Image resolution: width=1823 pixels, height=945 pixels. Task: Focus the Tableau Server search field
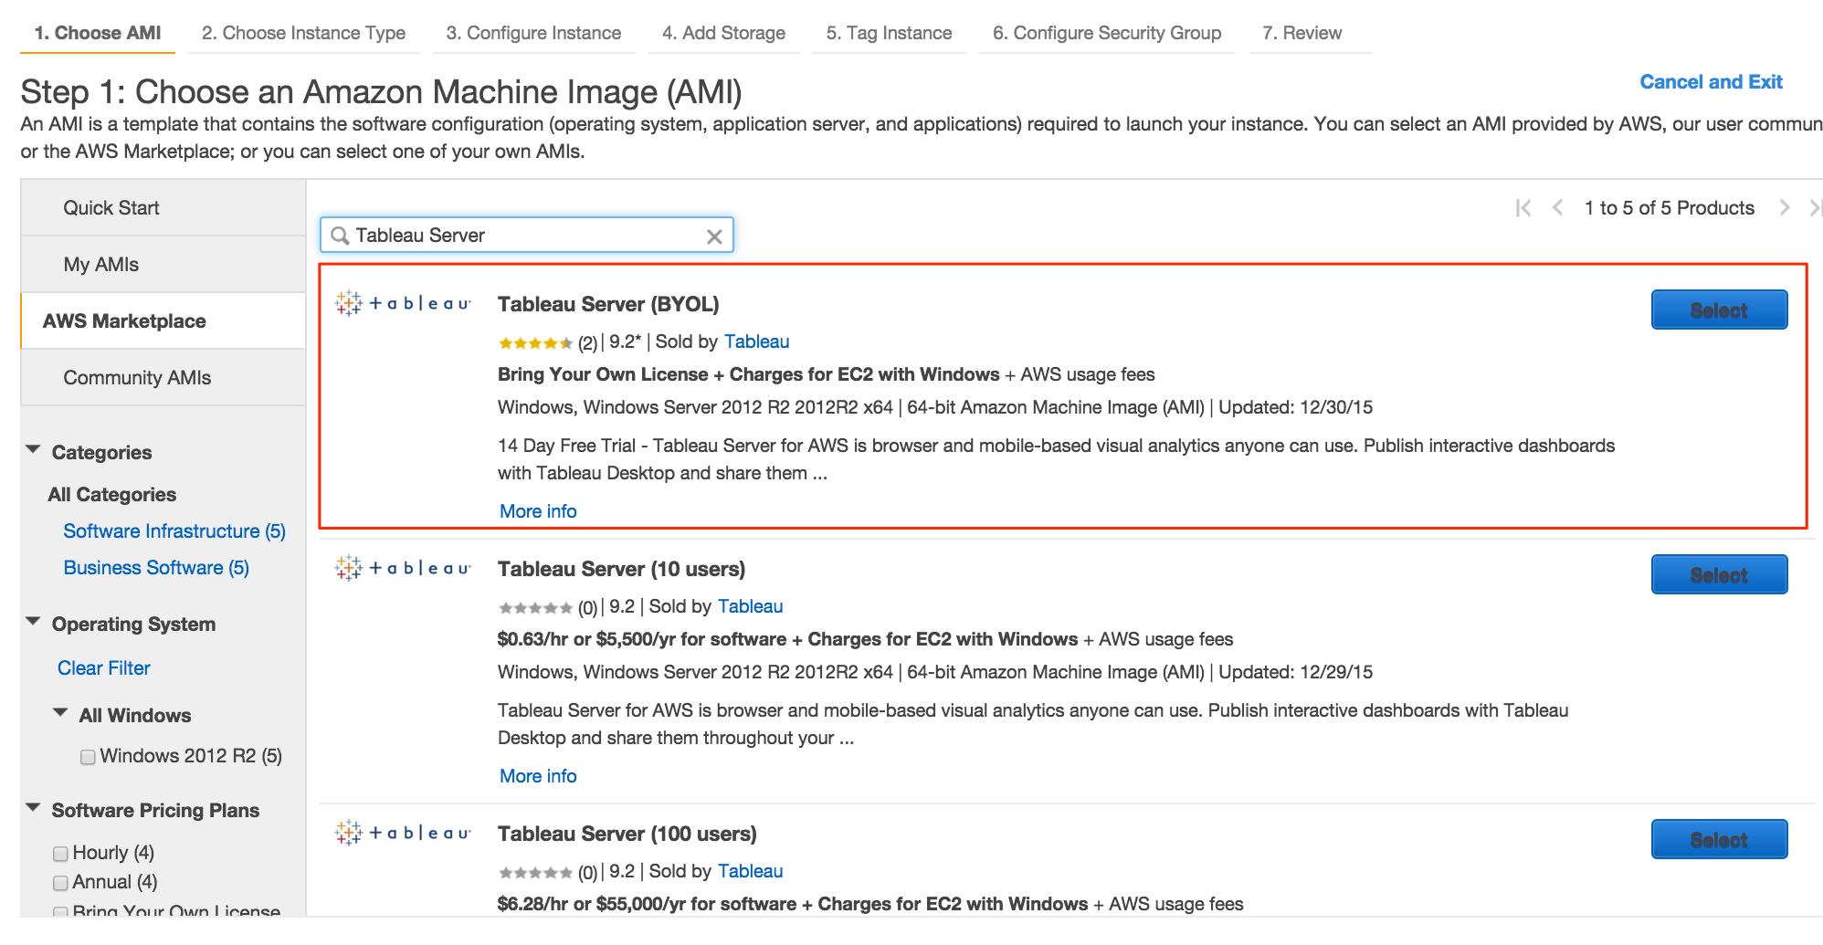click(526, 236)
